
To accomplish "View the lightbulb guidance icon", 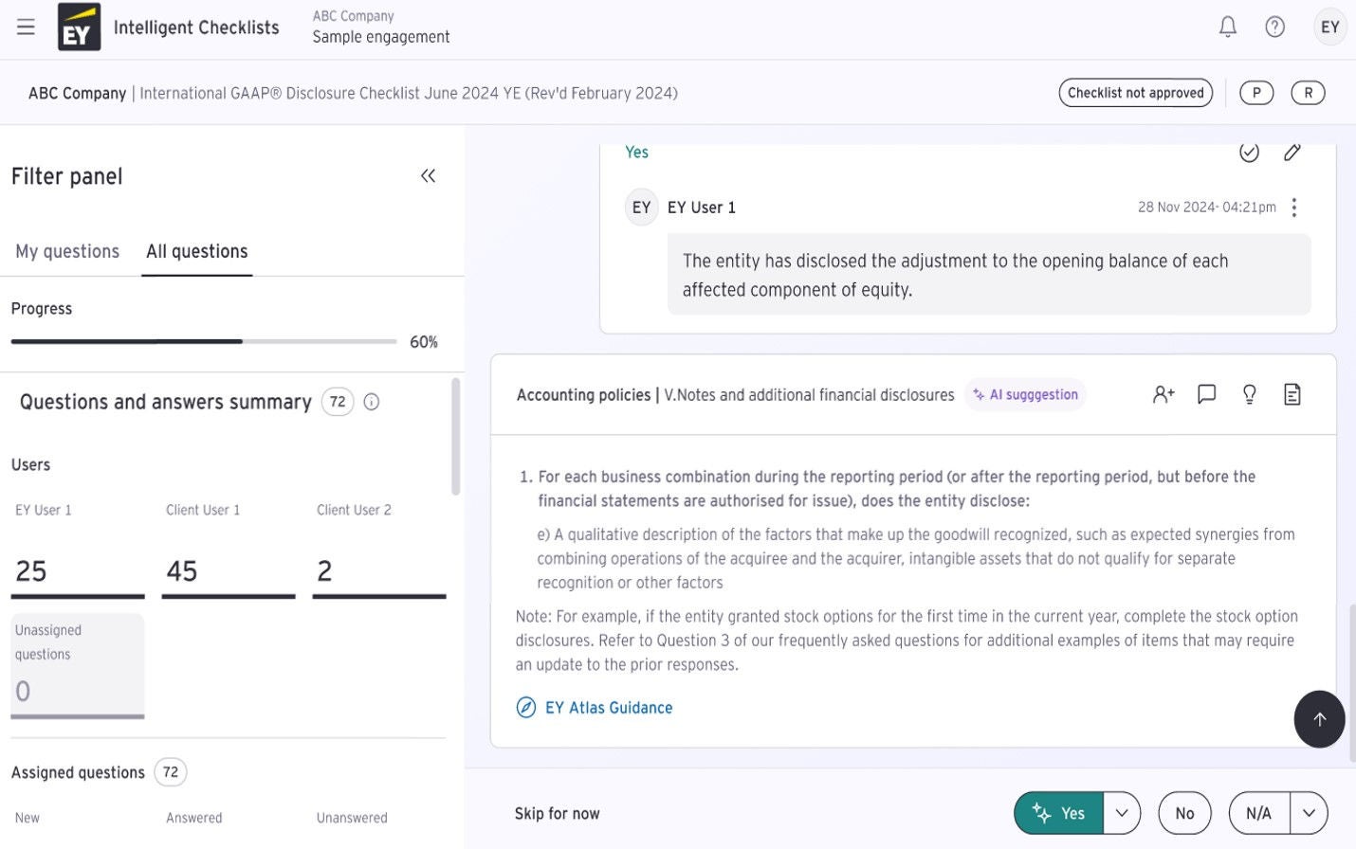I will click(1249, 394).
